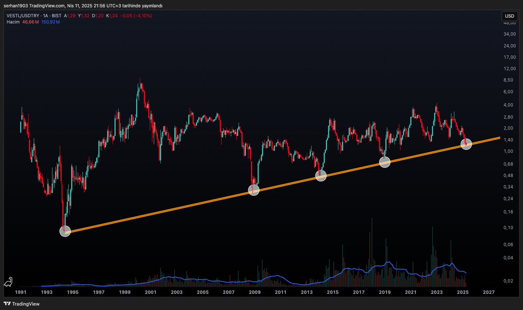Click the high price value Y1,32
The width and height of the screenshot is (523, 310).
[84, 16]
